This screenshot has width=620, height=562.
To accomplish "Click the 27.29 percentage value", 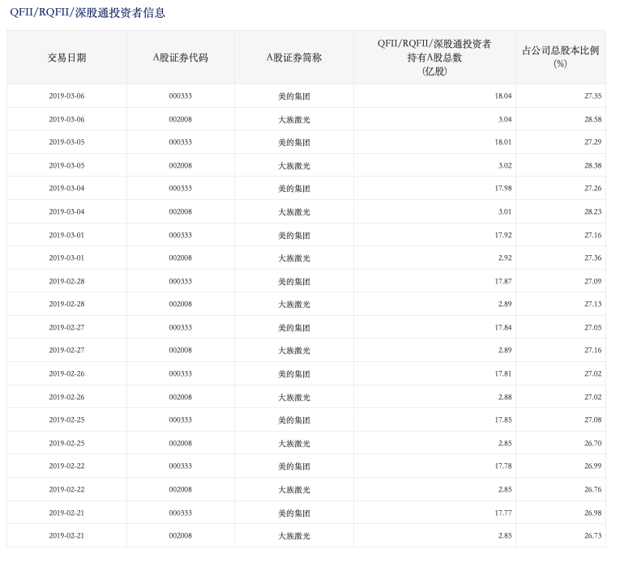I will [x=592, y=142].
